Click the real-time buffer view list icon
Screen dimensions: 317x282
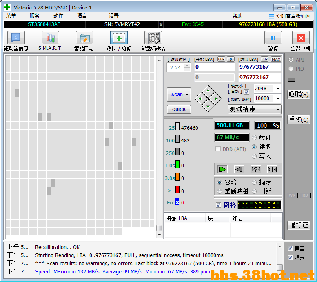(x=272, y=16)
